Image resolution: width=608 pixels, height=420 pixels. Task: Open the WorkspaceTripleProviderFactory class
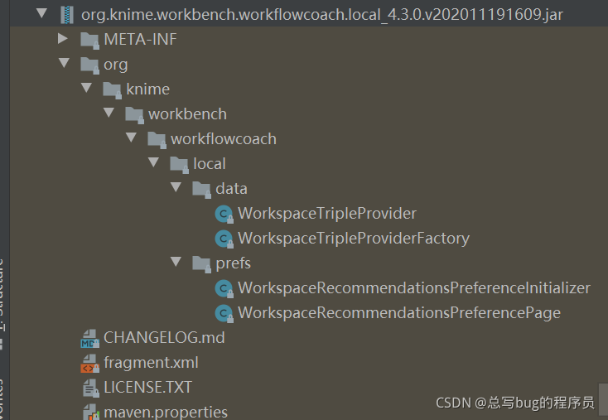click(354, 239)
